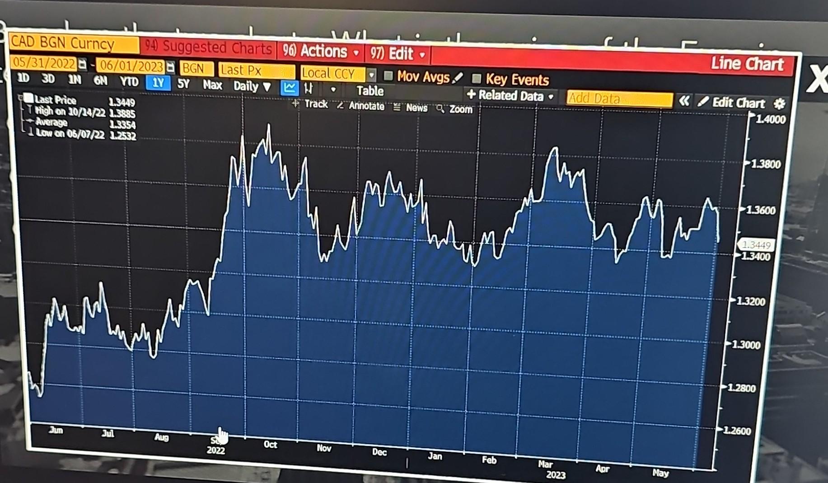Expand the Local CCY dropdown arrow

371,75
